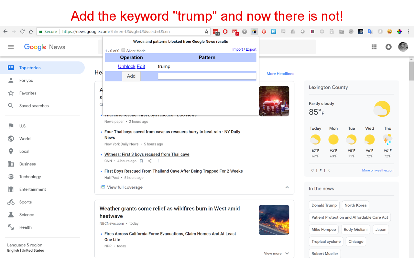This screenshot has height=258, width=414.
Task: Switch temperature unit to C
Action: 312,170
